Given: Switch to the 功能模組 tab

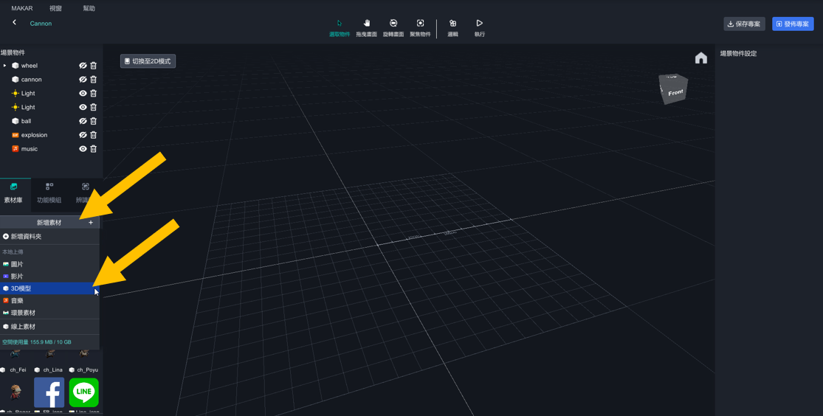Looking at the screenshot, I should point(49,193).
